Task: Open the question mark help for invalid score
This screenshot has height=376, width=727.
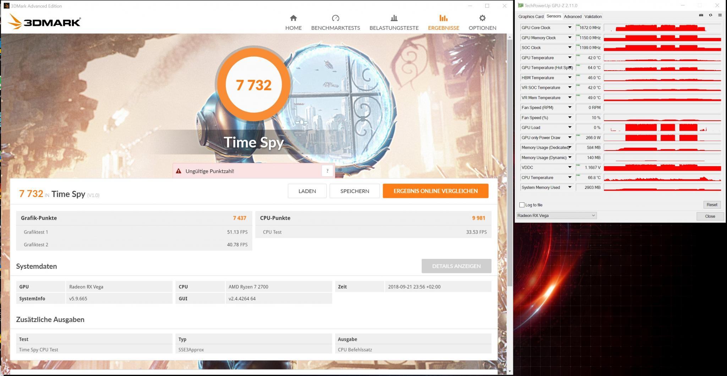Action: pyautogui.click(x=327, y=171)
